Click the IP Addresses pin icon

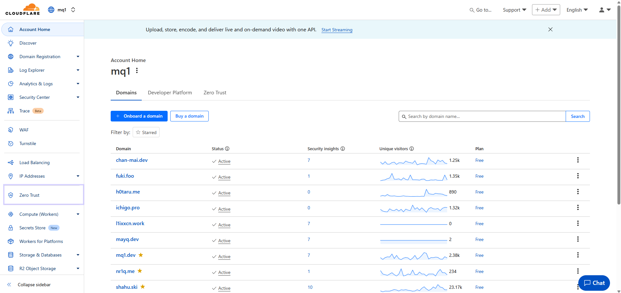pyautogui.click(x=11, y=176)
